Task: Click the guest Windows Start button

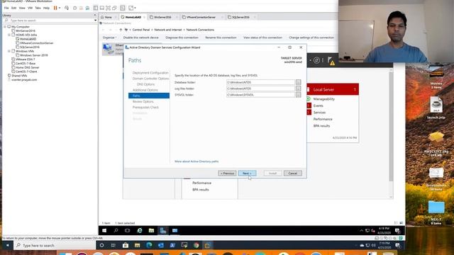Action: point(104,230)
